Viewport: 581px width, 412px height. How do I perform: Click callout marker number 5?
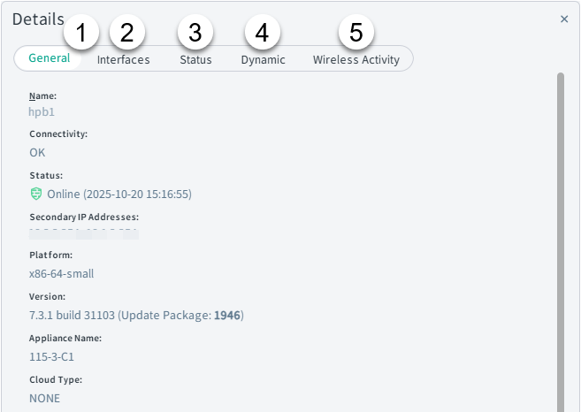pyautogui.click(x=356, y=32)
